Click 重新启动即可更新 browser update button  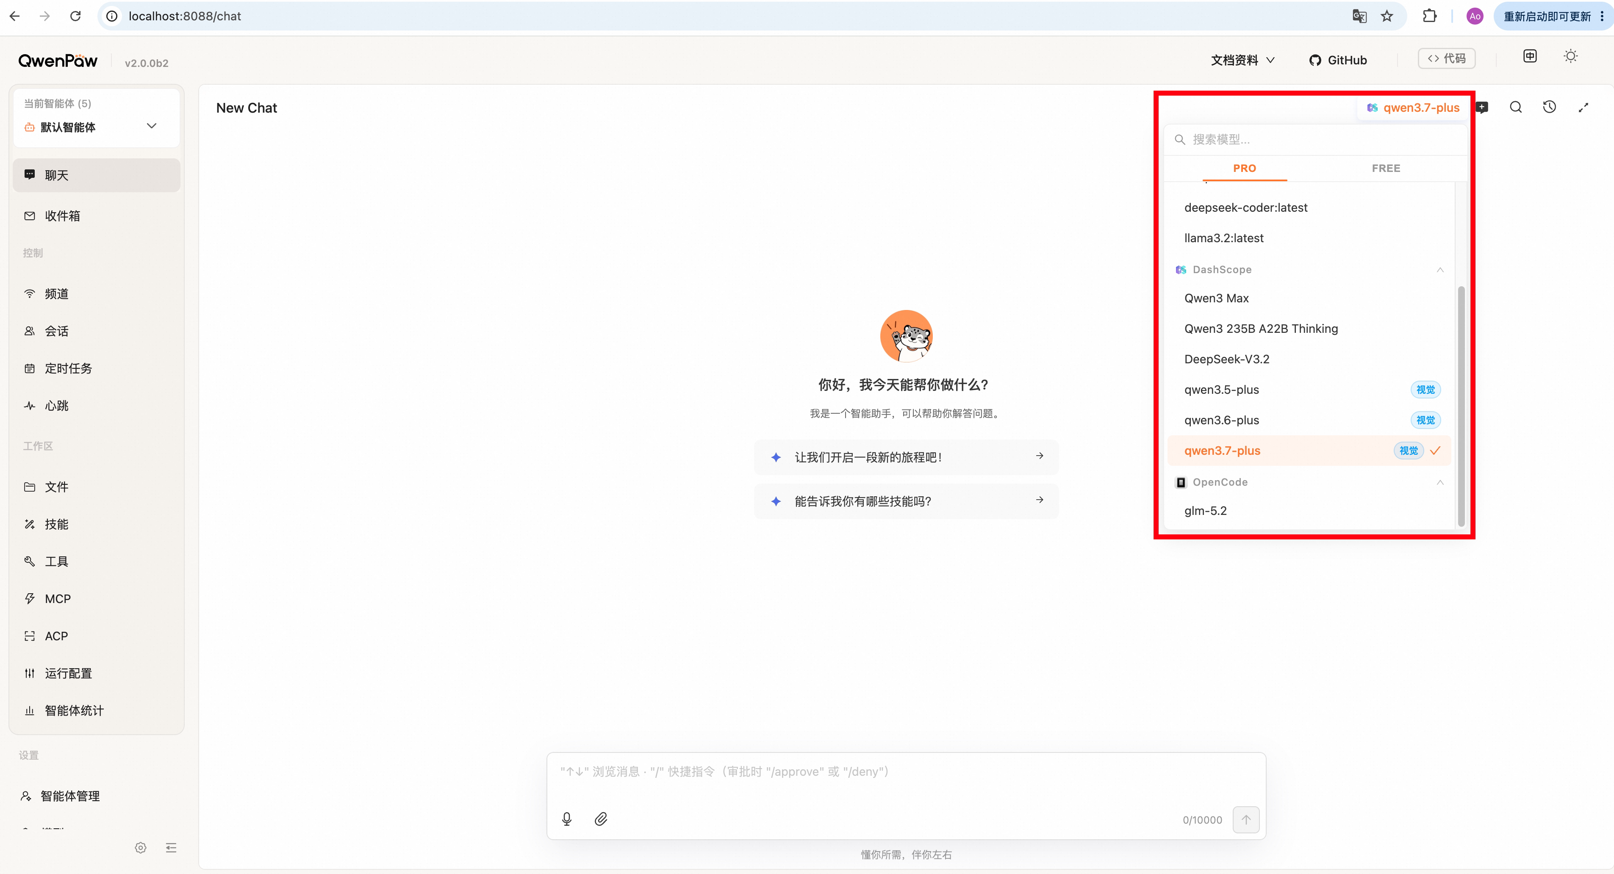pyautogui.click(x=1547, y=16)
